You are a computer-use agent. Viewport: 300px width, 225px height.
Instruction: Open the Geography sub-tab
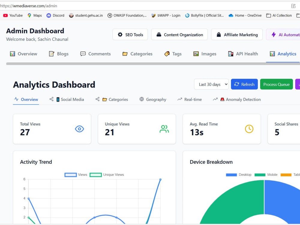153,100
